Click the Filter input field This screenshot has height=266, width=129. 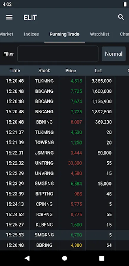(x=58, y=54)
